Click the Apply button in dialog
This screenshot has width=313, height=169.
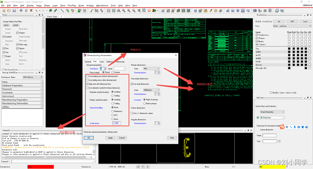pos(110,138)
